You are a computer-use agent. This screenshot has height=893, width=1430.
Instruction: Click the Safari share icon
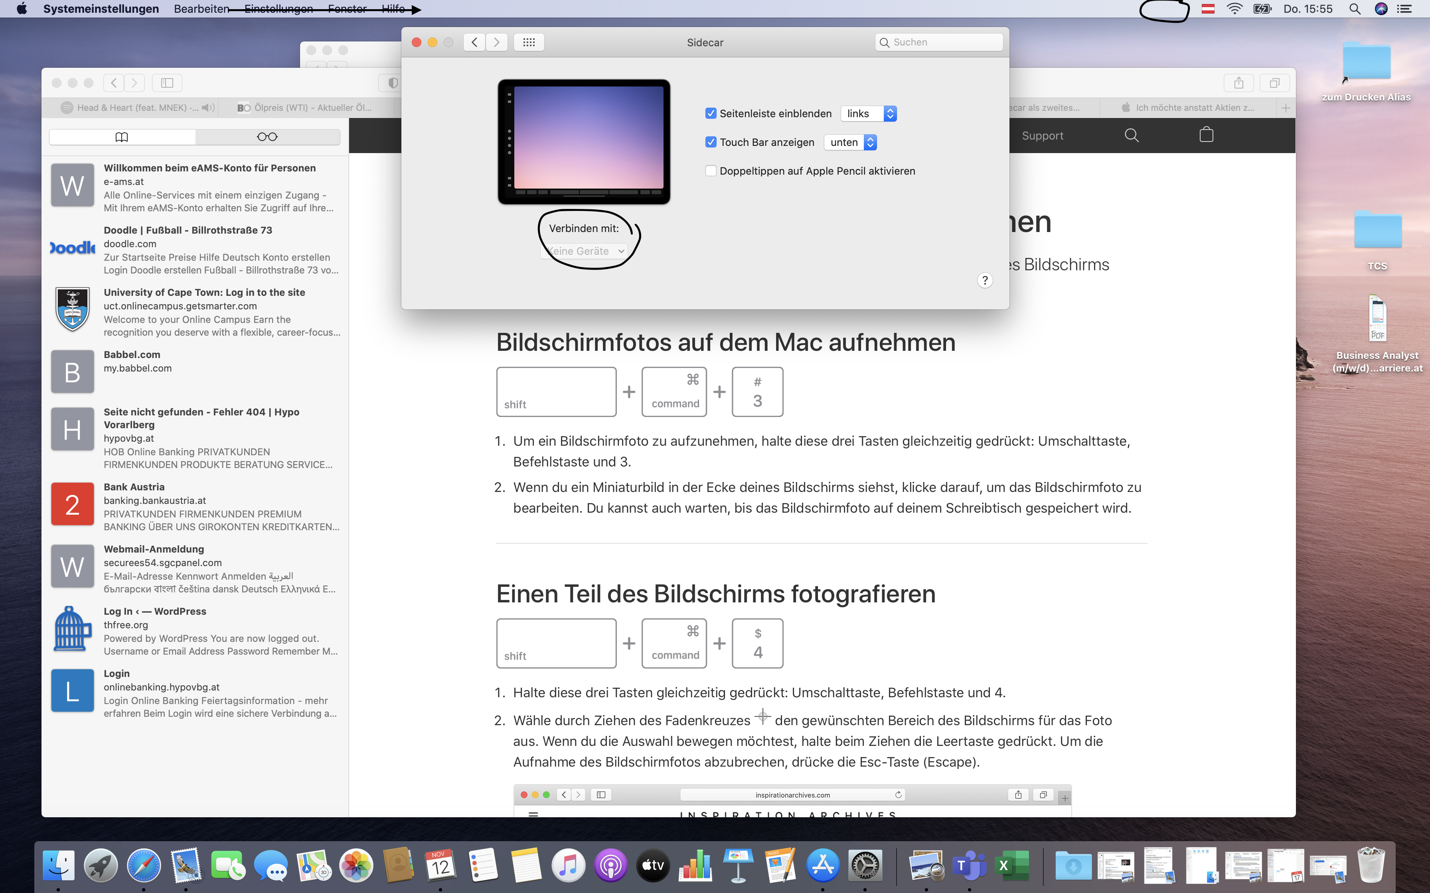[x=1238, y=83]
